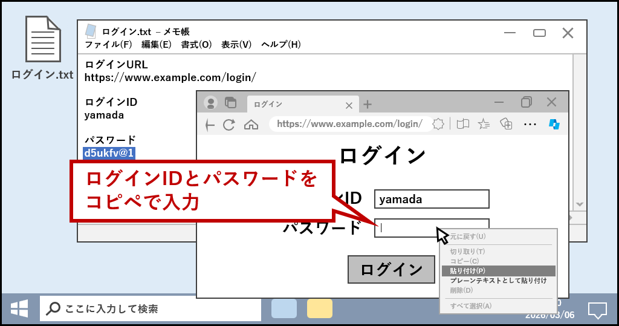619x326 pixels.
Task: Click the yamada text in Notepad
Action: [x=104, y=116]
